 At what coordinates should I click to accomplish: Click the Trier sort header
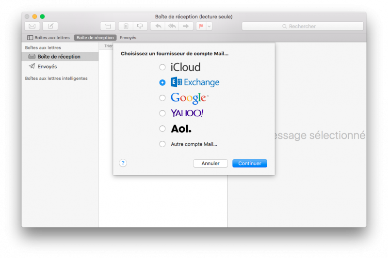point(108,46)
